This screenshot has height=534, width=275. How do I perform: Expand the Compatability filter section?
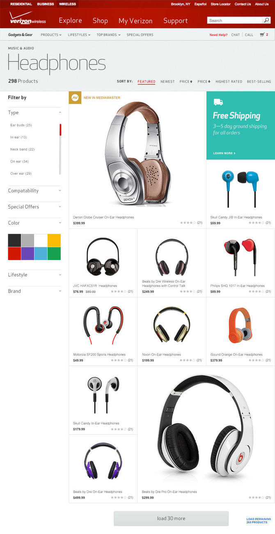coord(34,191)
